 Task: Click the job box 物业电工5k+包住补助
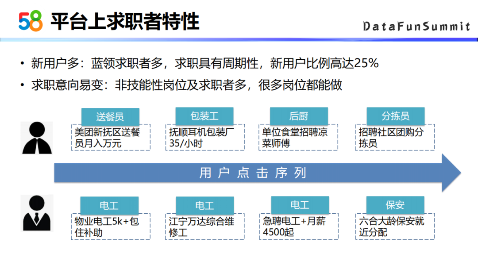click(x=111, y=227)
